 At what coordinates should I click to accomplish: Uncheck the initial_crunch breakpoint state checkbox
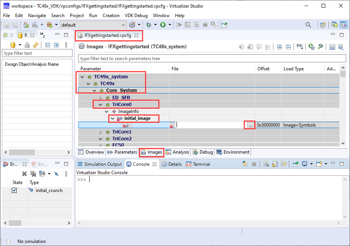point(14,190)
